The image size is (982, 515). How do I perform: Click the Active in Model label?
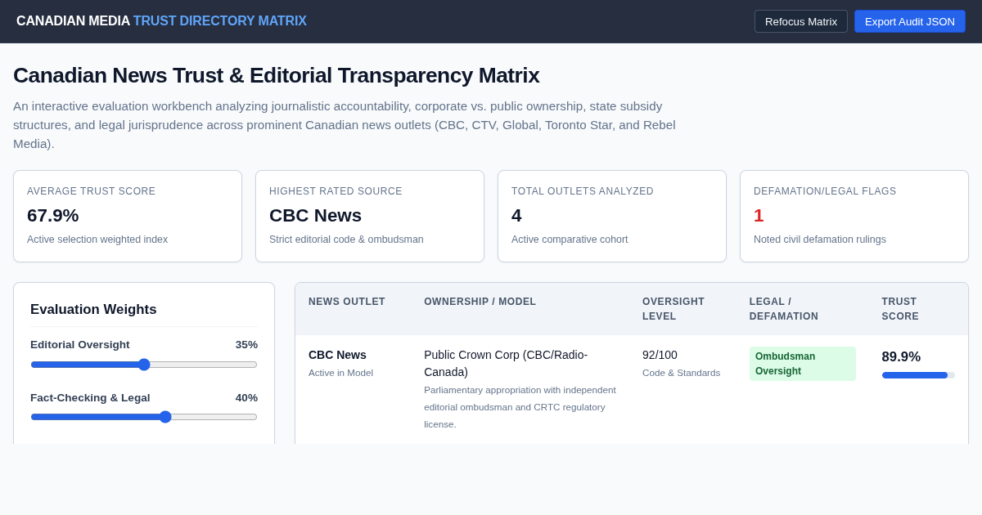(x=340, y=373)
